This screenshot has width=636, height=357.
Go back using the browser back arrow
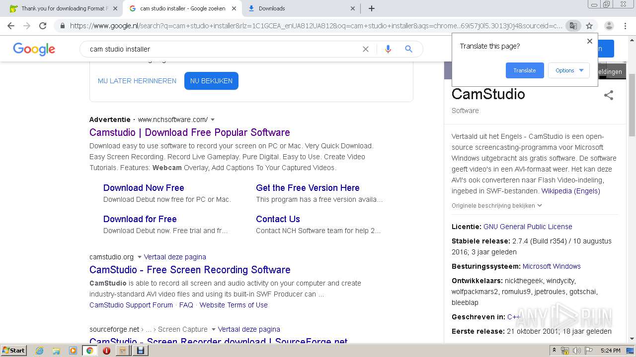11,26
